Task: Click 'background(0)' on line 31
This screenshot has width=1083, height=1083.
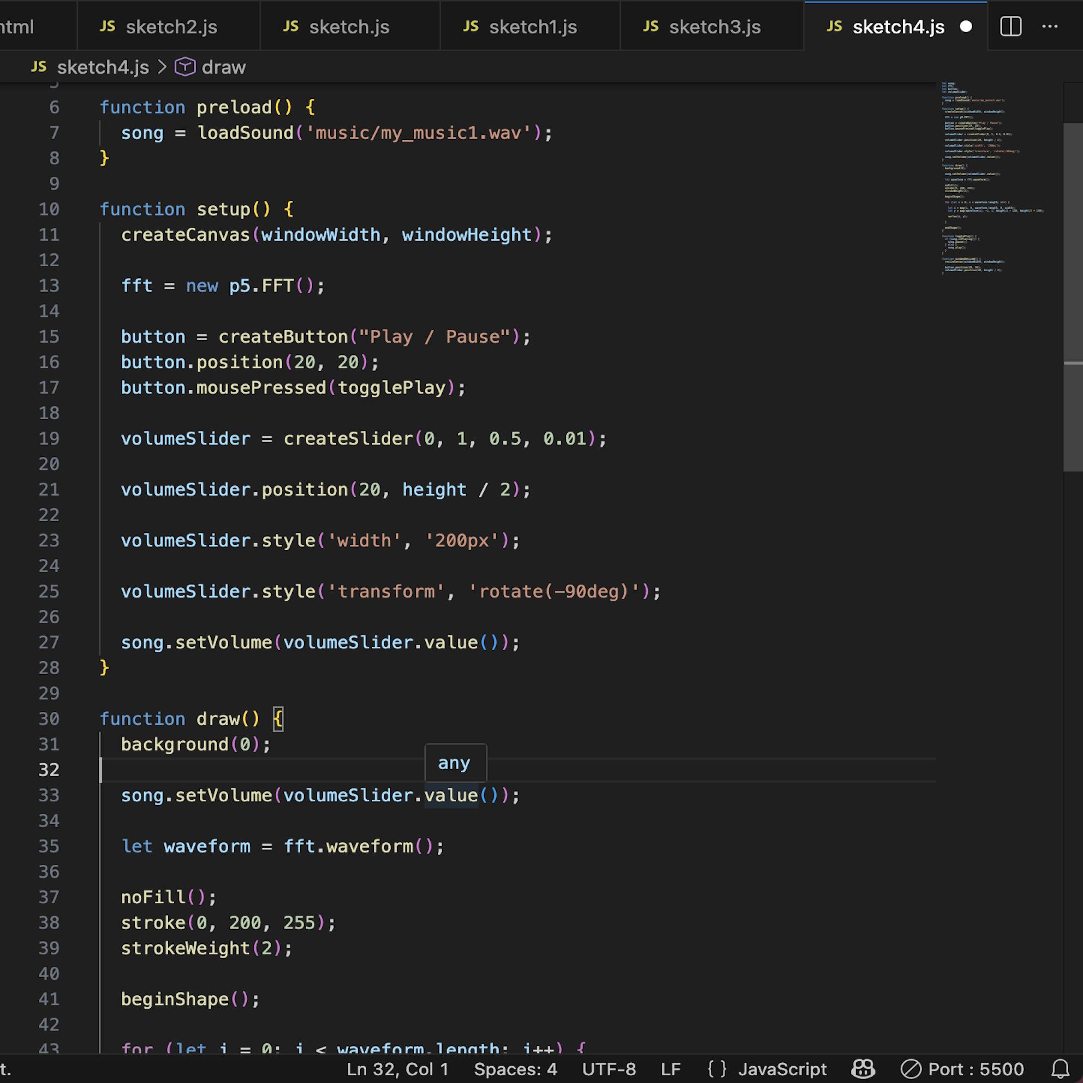Action: pyautogui.click(x=191, y=744)
